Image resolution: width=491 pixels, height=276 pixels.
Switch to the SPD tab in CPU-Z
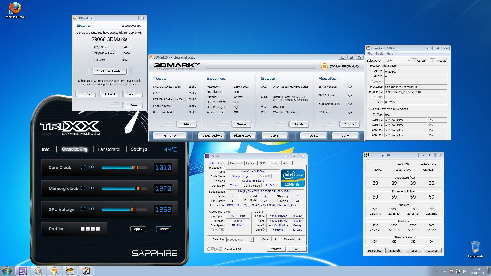[263, 163]
